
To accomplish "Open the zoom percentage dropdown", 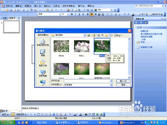I will (111, 10).
